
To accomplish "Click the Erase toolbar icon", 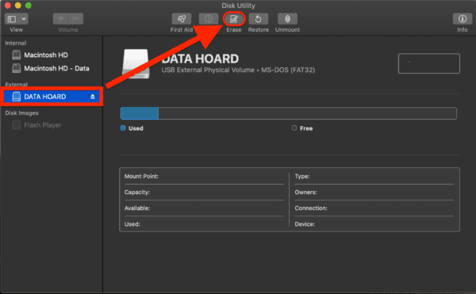I will [x=234, y=19].
